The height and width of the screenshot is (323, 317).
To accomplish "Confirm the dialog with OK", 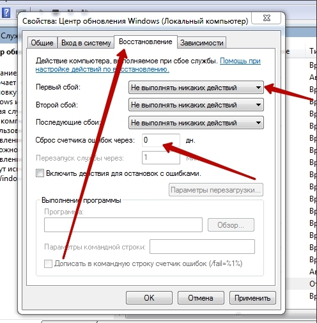I will 149,298.
